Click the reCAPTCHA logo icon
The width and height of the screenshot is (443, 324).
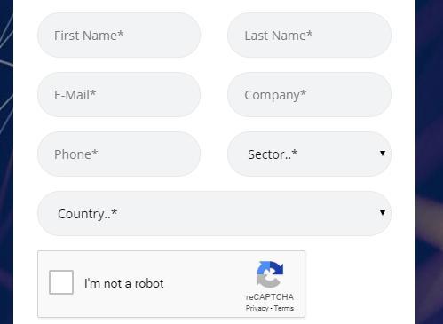pos(270,274)
